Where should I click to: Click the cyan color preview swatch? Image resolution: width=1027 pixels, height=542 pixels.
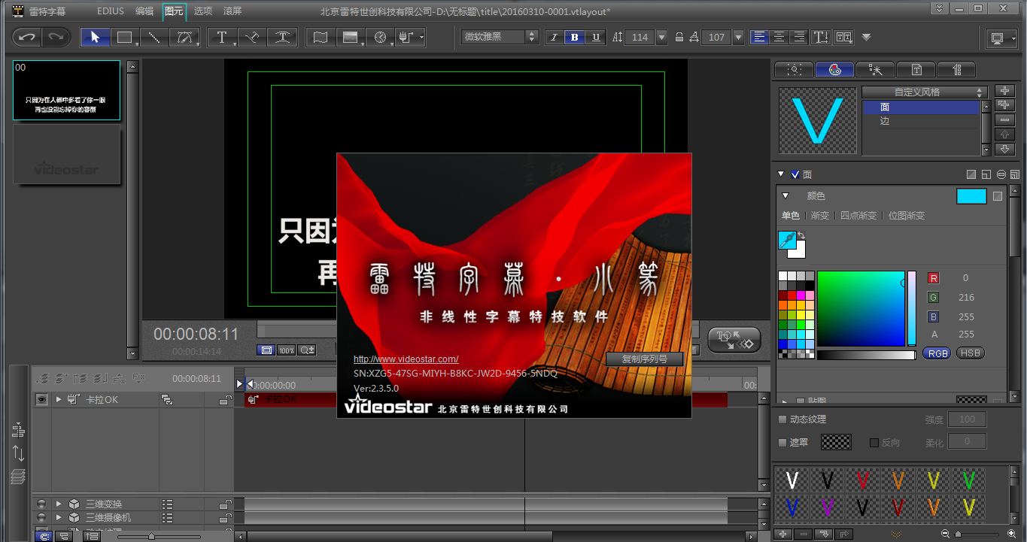tap(971, 196)
